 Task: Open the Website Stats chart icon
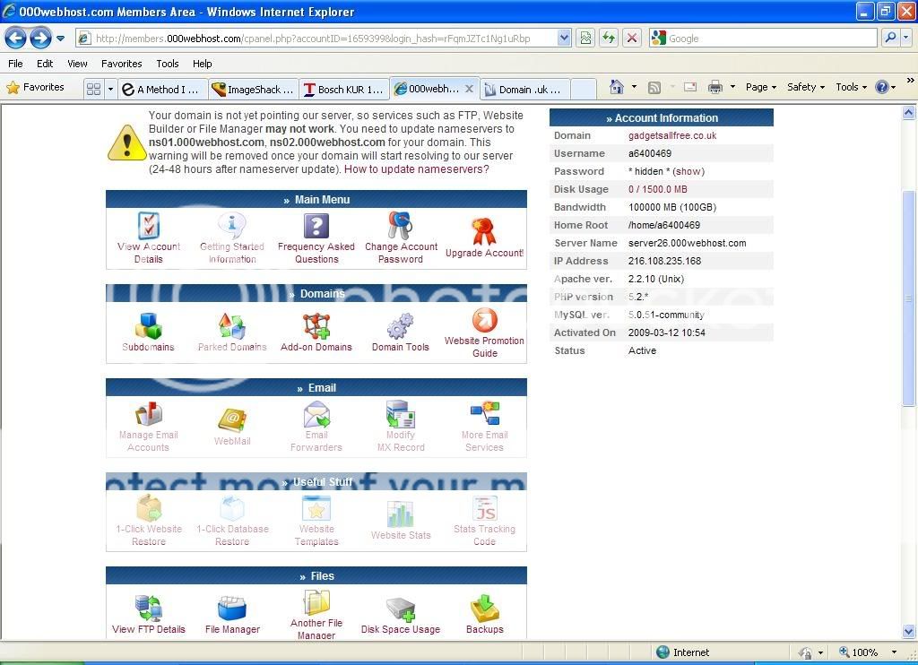coord(401,514)
